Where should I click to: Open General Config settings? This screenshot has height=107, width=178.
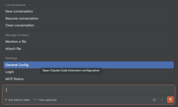(17, 65)
